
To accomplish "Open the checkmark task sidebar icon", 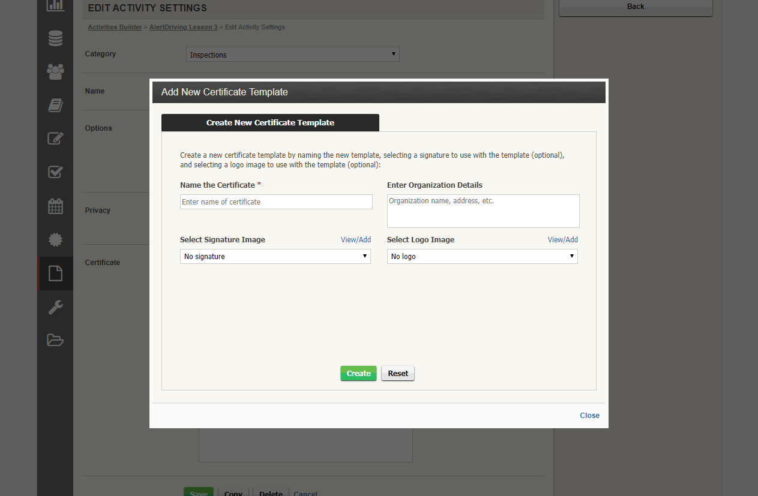I will [55, 172].
